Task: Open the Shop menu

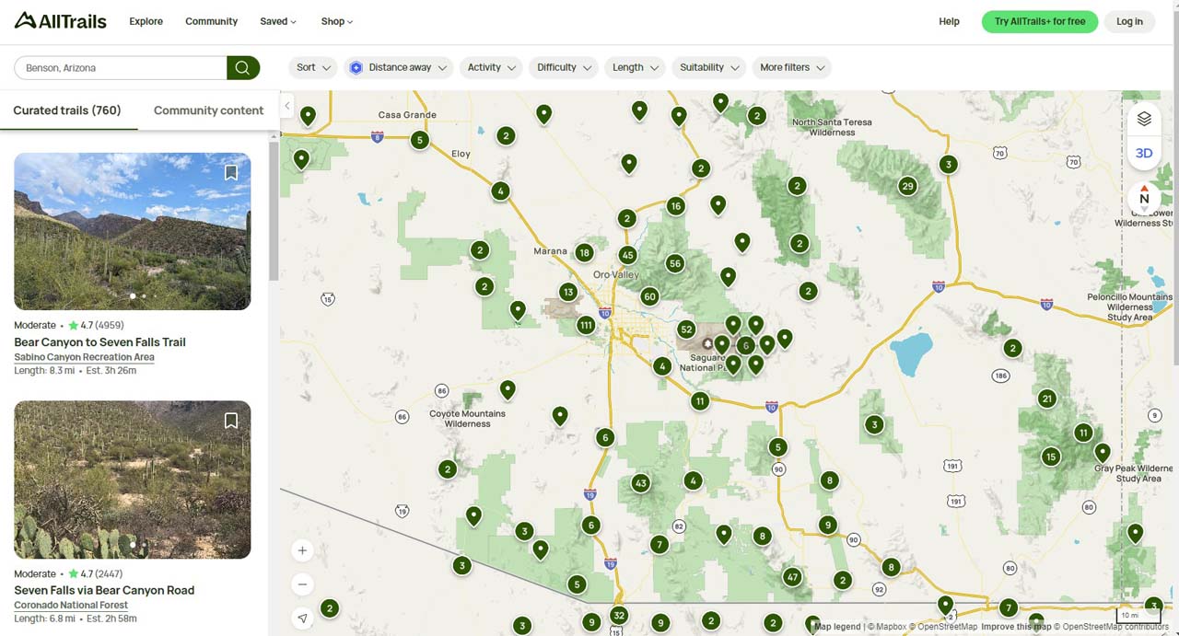Action: (337, 21)
